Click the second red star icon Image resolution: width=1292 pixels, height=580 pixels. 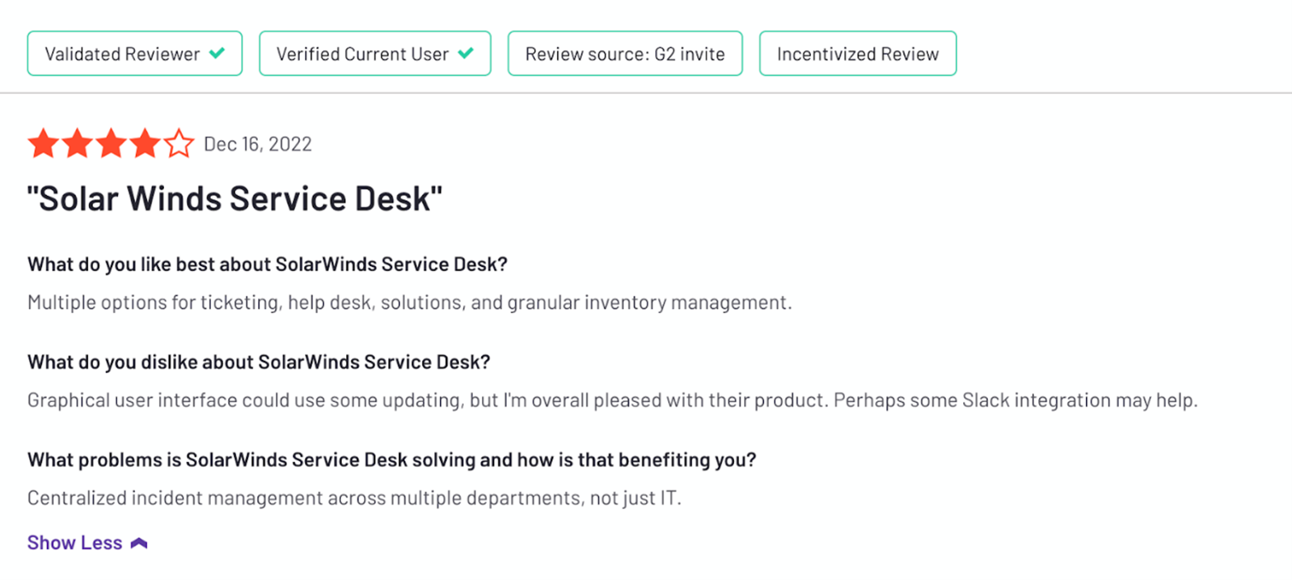click(77, 143)
